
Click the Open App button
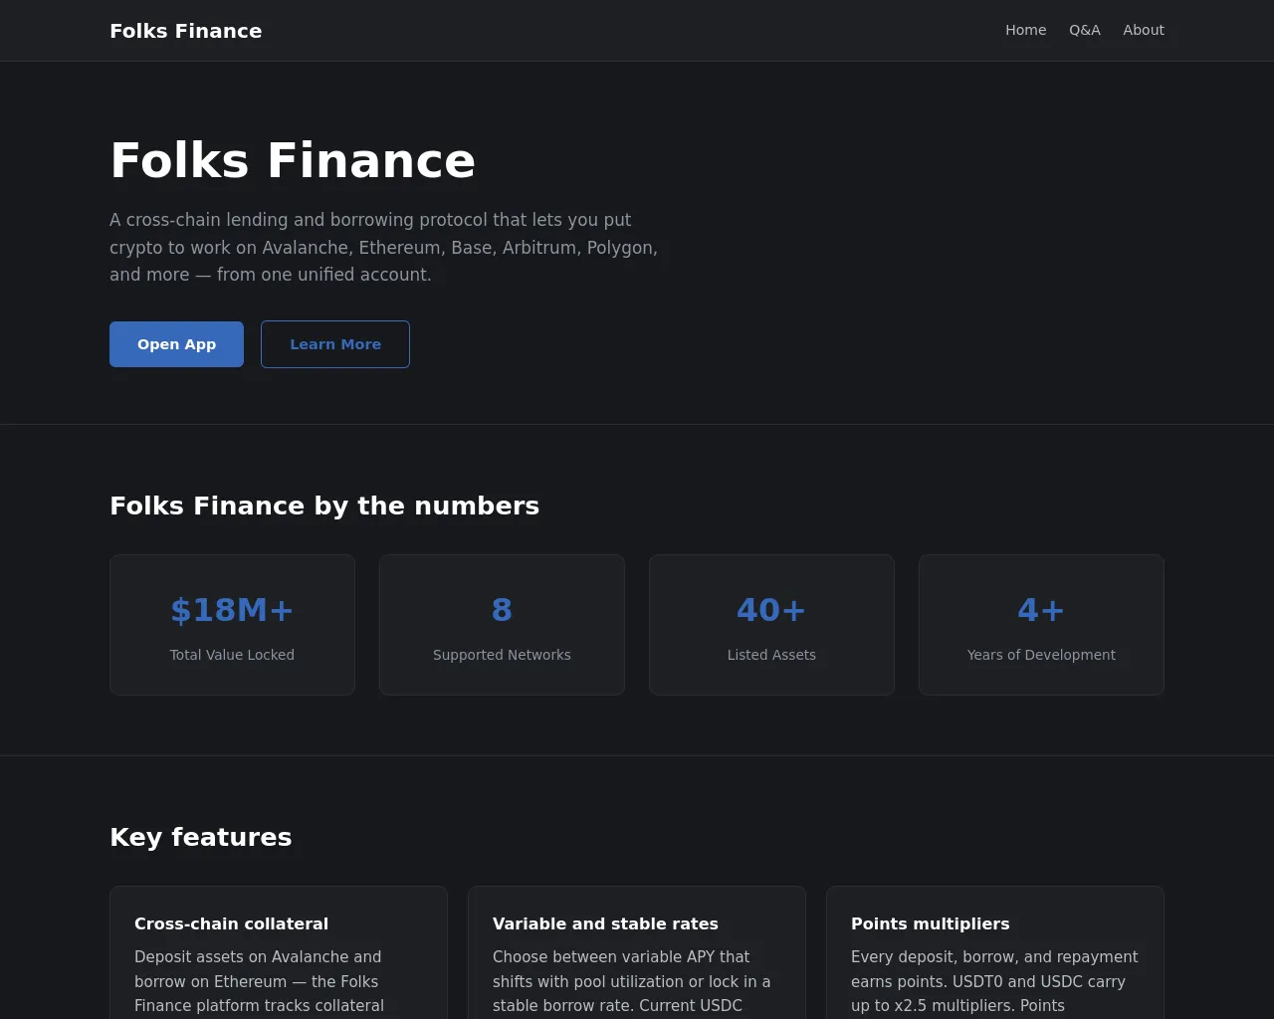click(176, 344)
